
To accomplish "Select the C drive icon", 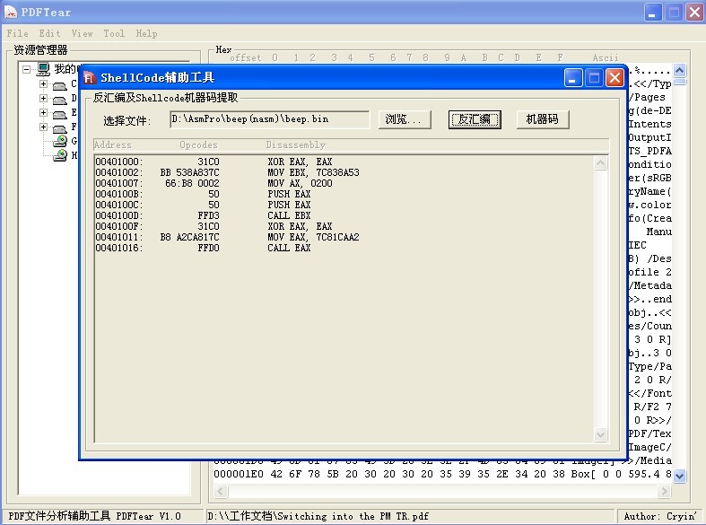I will click(59, 84).
